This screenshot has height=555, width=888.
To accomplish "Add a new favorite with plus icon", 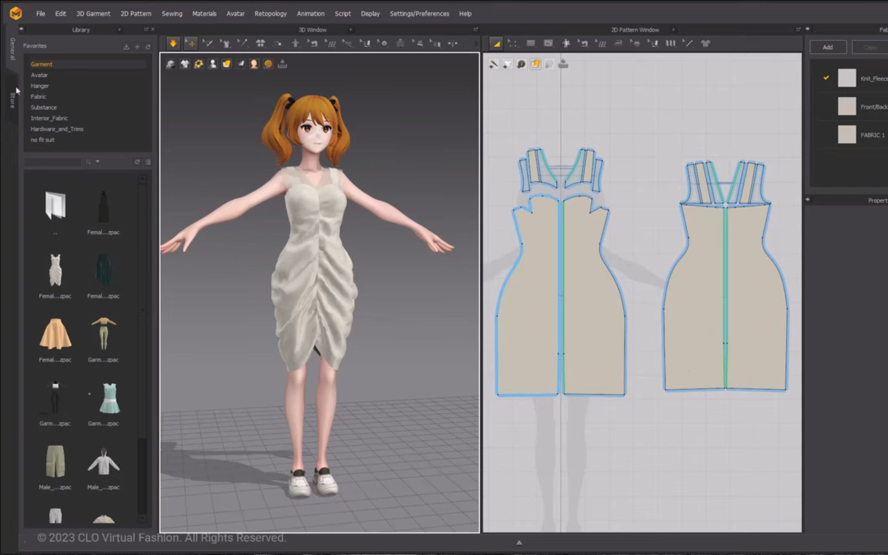I will pos(137,47).
